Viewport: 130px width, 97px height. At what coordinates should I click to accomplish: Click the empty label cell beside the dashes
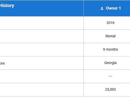click(x=42, y=76)
